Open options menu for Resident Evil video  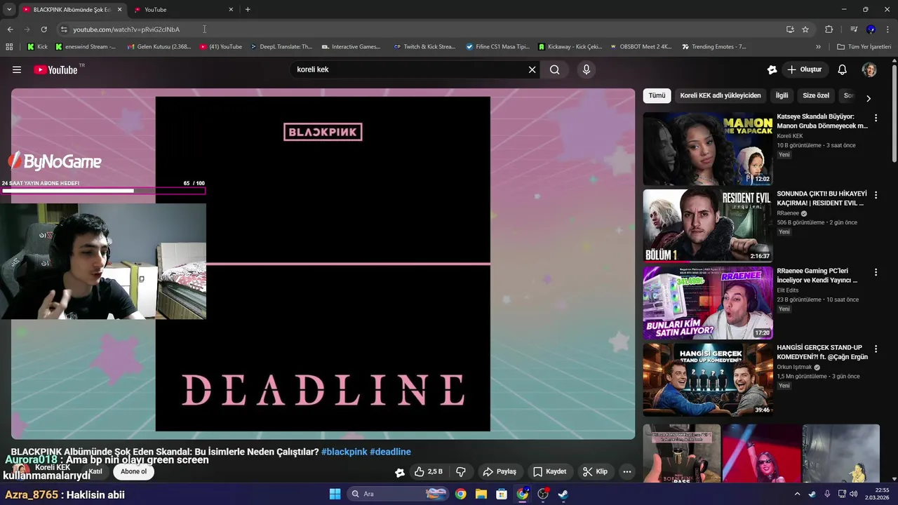(876, 195)
